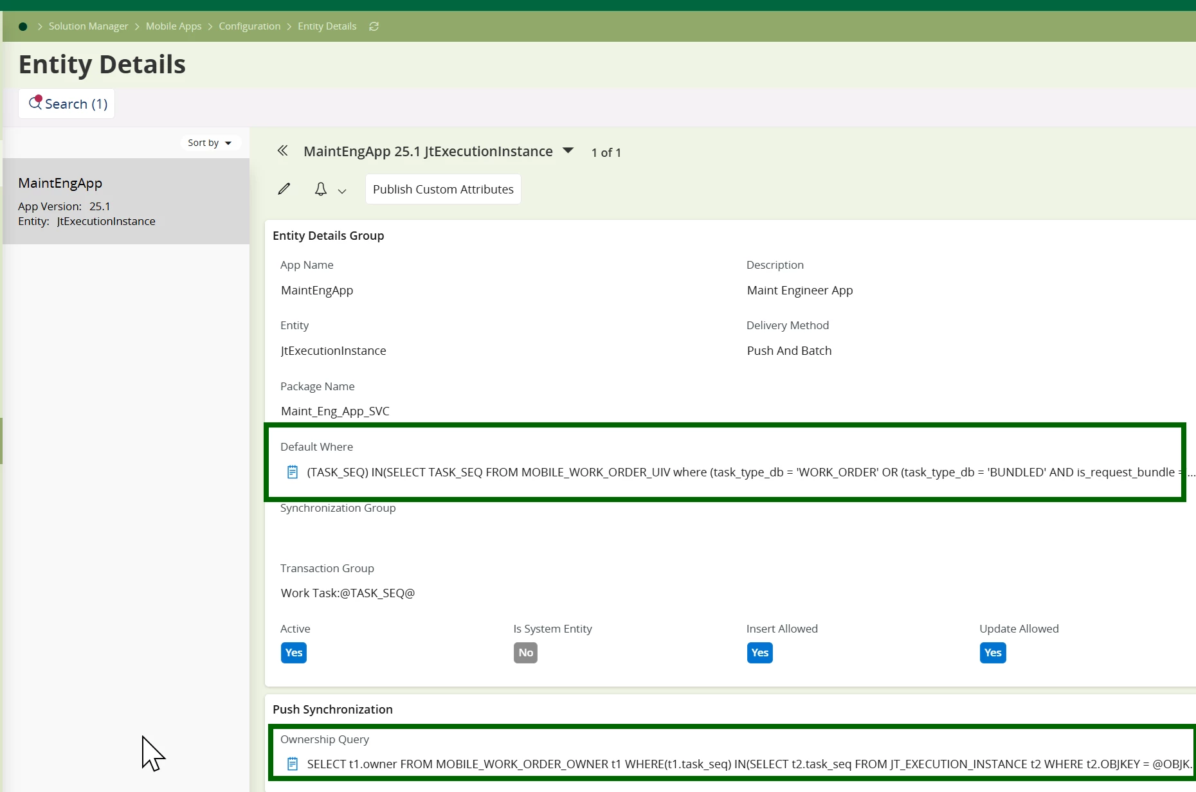Screen dimensions: 1196x792
Task: Click the refresh icon beside Entity Details breadcrumb
Action: pyautogui.click(x=374, y=26)
